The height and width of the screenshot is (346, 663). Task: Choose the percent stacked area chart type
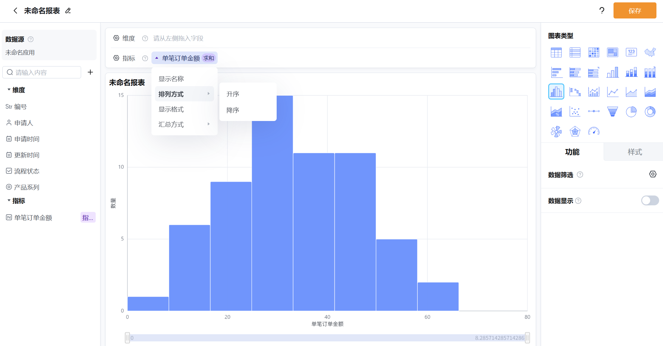[x=556, y=111]
